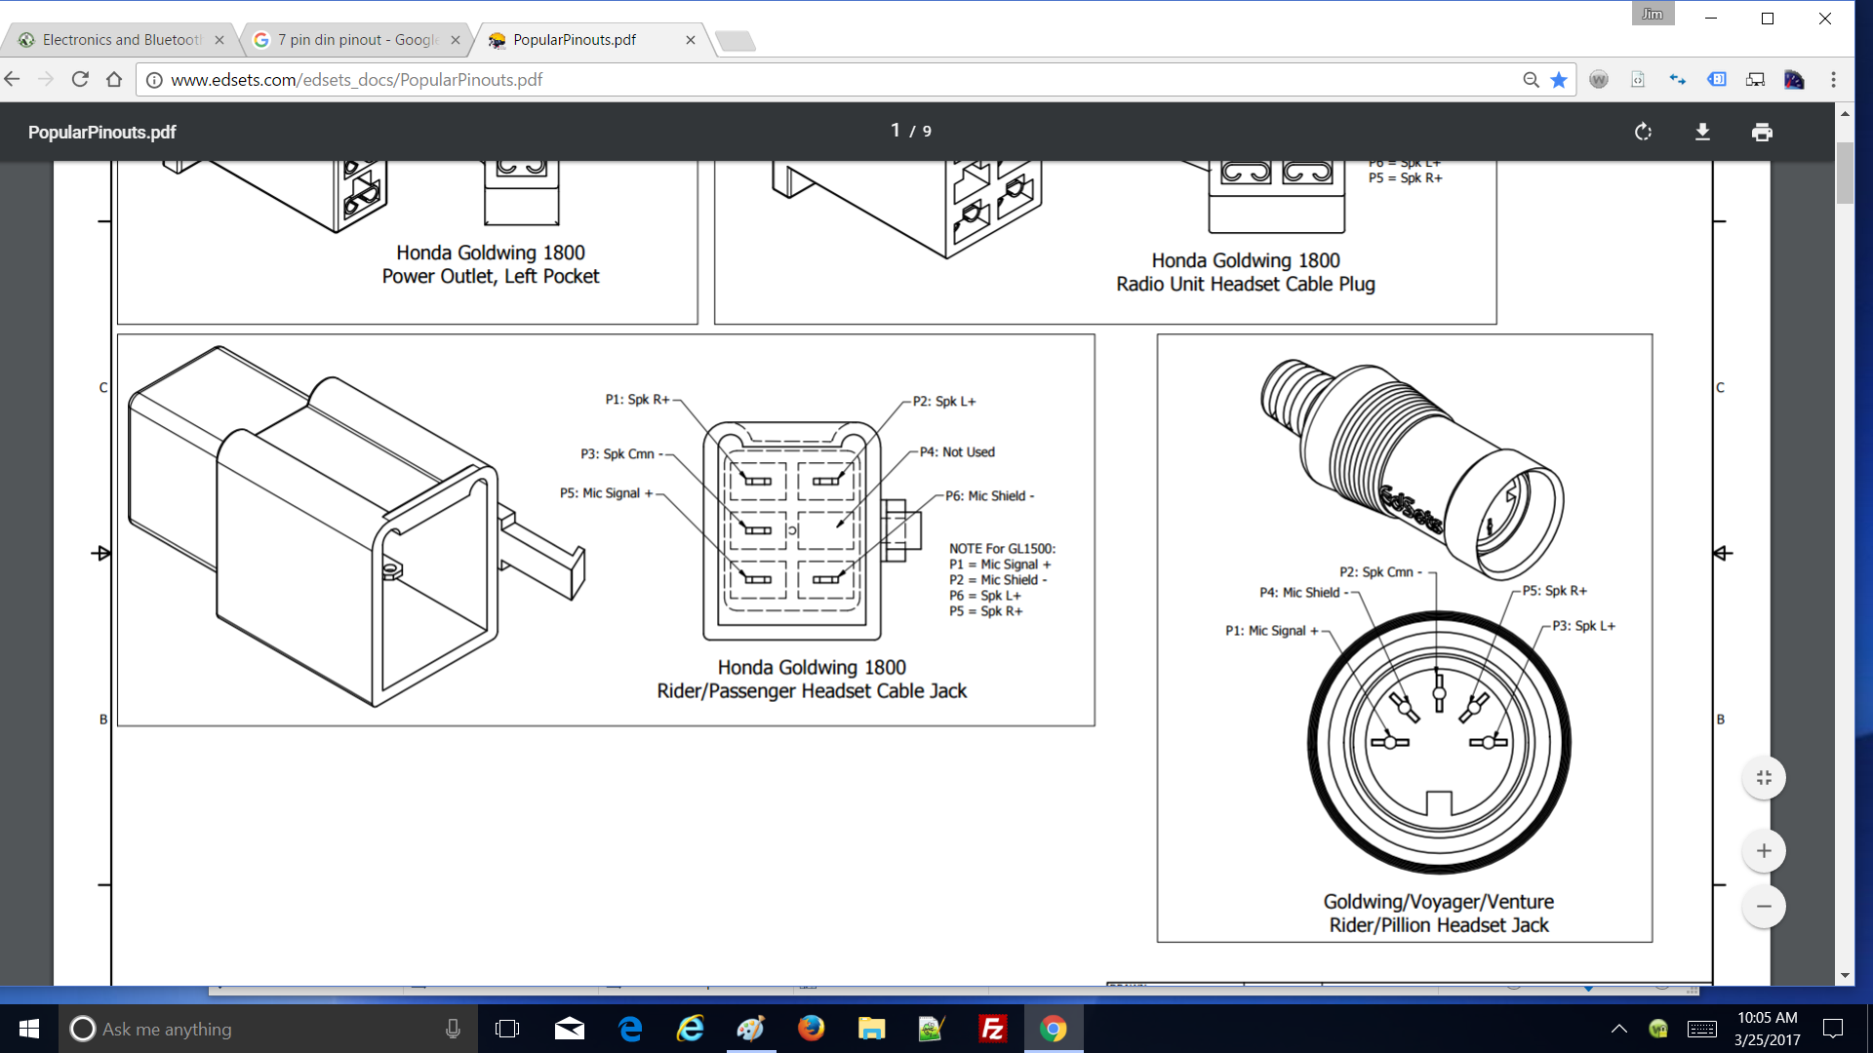Click the blue panel extension icon
The height and width of the screenshot is (1053, 1873).
(1717, 80)
